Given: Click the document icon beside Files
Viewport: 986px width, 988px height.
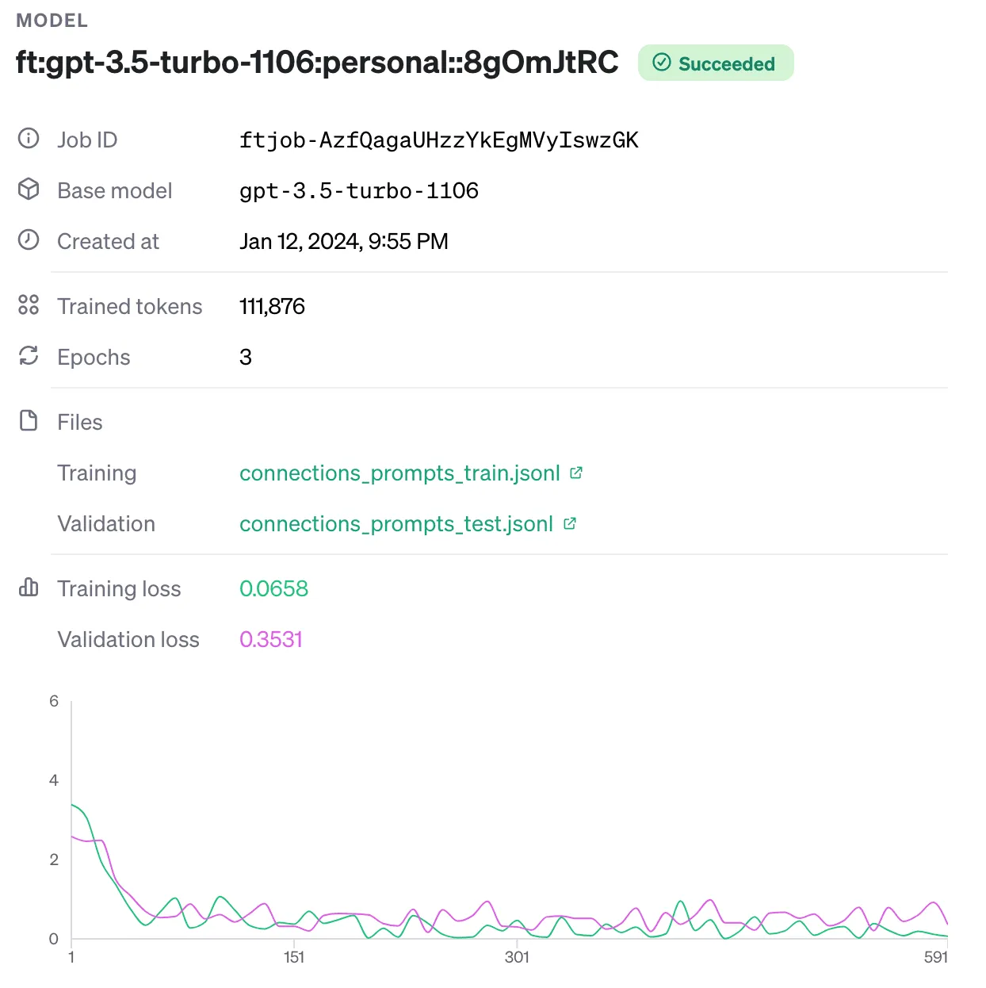Looking at the screenshot, I should pyautogui.click(x=29, y=421).
